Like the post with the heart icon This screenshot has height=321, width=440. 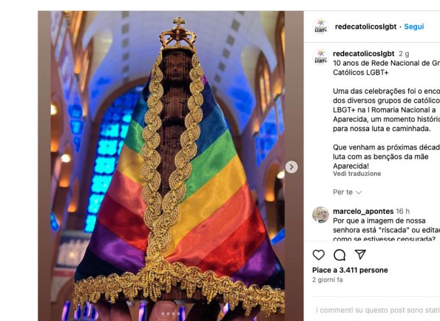tap(318, 255)
